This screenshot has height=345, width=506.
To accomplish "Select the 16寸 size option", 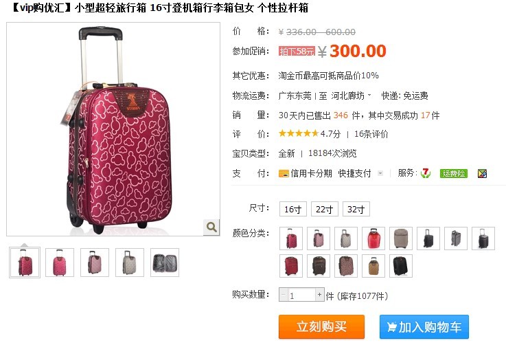I will pyautogui.click(x=292, y=209).
